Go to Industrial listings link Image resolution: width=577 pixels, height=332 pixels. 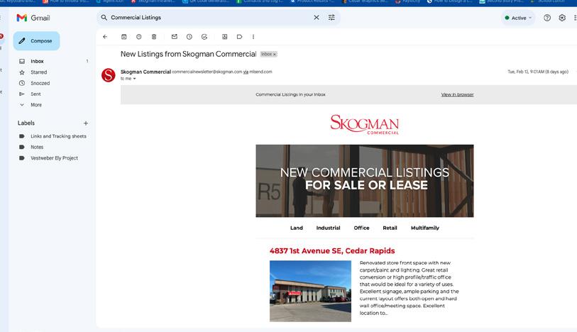pyautogui.click(x=328, y=228)
